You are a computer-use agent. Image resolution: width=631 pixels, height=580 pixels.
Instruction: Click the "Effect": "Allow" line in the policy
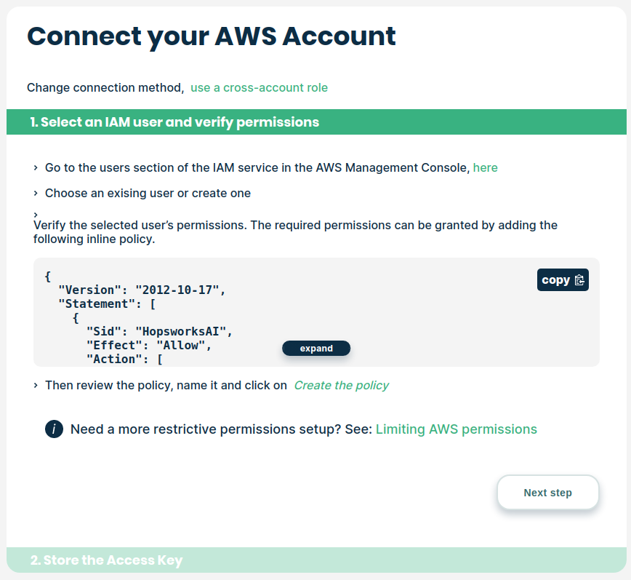pyautogui.click(x=149, y=345)
